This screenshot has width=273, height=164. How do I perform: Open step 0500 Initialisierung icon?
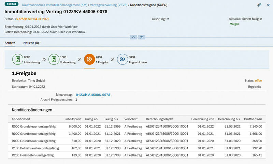click(x=17, y=59)
